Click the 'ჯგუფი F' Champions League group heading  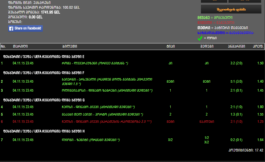pos(44,73)
